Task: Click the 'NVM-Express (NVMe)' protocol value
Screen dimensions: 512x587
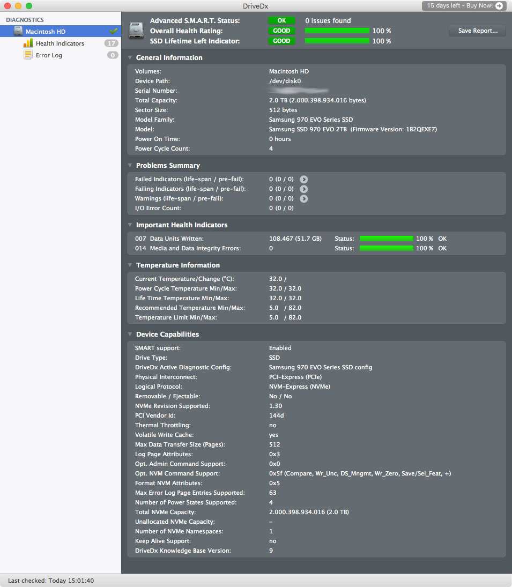Action: [x=299, y=387]
